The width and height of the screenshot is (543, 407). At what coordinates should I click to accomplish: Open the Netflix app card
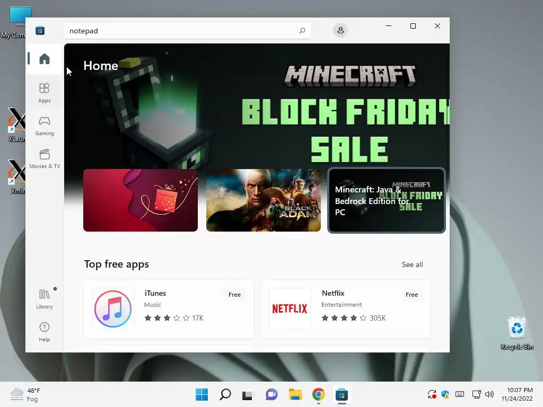[x=346, y=309]
